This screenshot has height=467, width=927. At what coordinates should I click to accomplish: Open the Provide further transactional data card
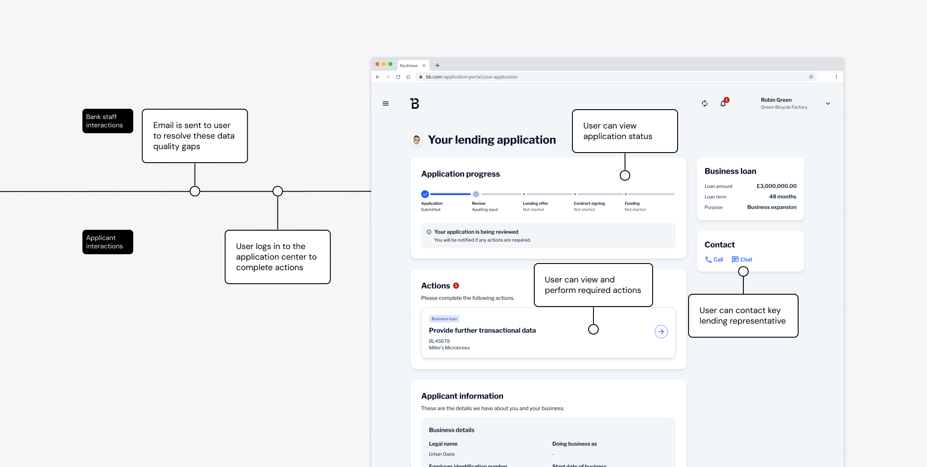tap(548, 333)
